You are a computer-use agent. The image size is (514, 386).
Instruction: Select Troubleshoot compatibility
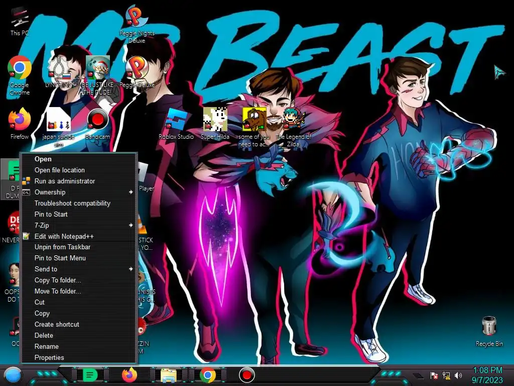78,204
